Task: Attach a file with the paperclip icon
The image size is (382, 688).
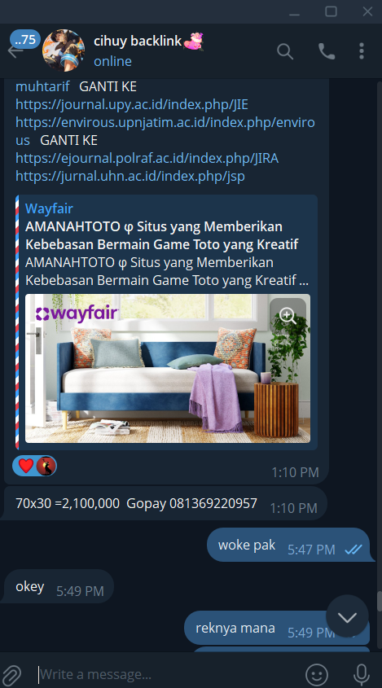Action: 12,674
